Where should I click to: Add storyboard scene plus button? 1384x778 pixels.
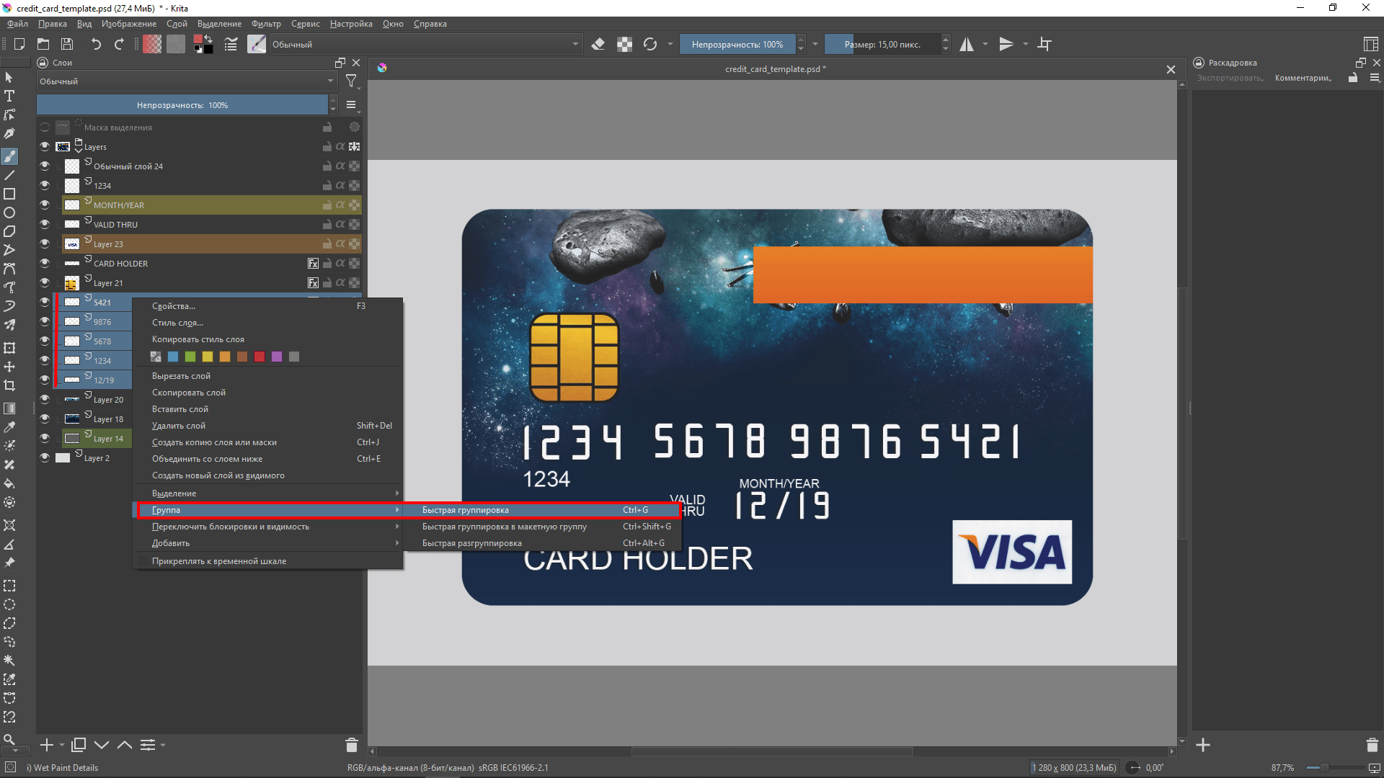point(1203,745)
